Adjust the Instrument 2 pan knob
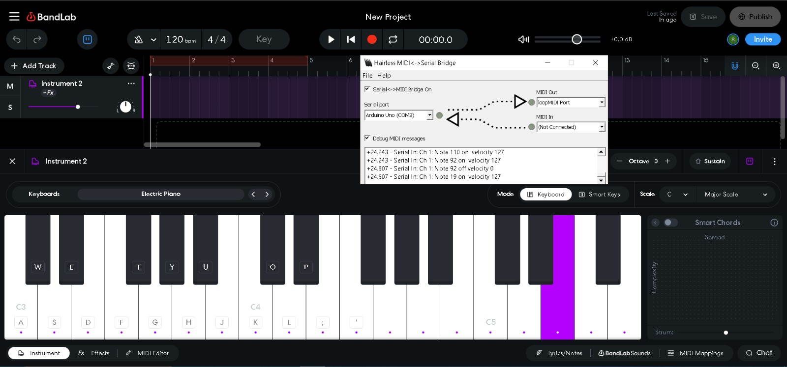 click(x=125, y=107)
